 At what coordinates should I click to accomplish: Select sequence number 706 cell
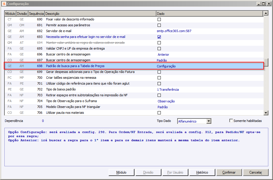click(x=40, y=113)
